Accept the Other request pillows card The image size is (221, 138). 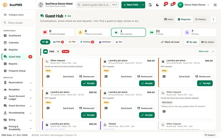point(89,83)
